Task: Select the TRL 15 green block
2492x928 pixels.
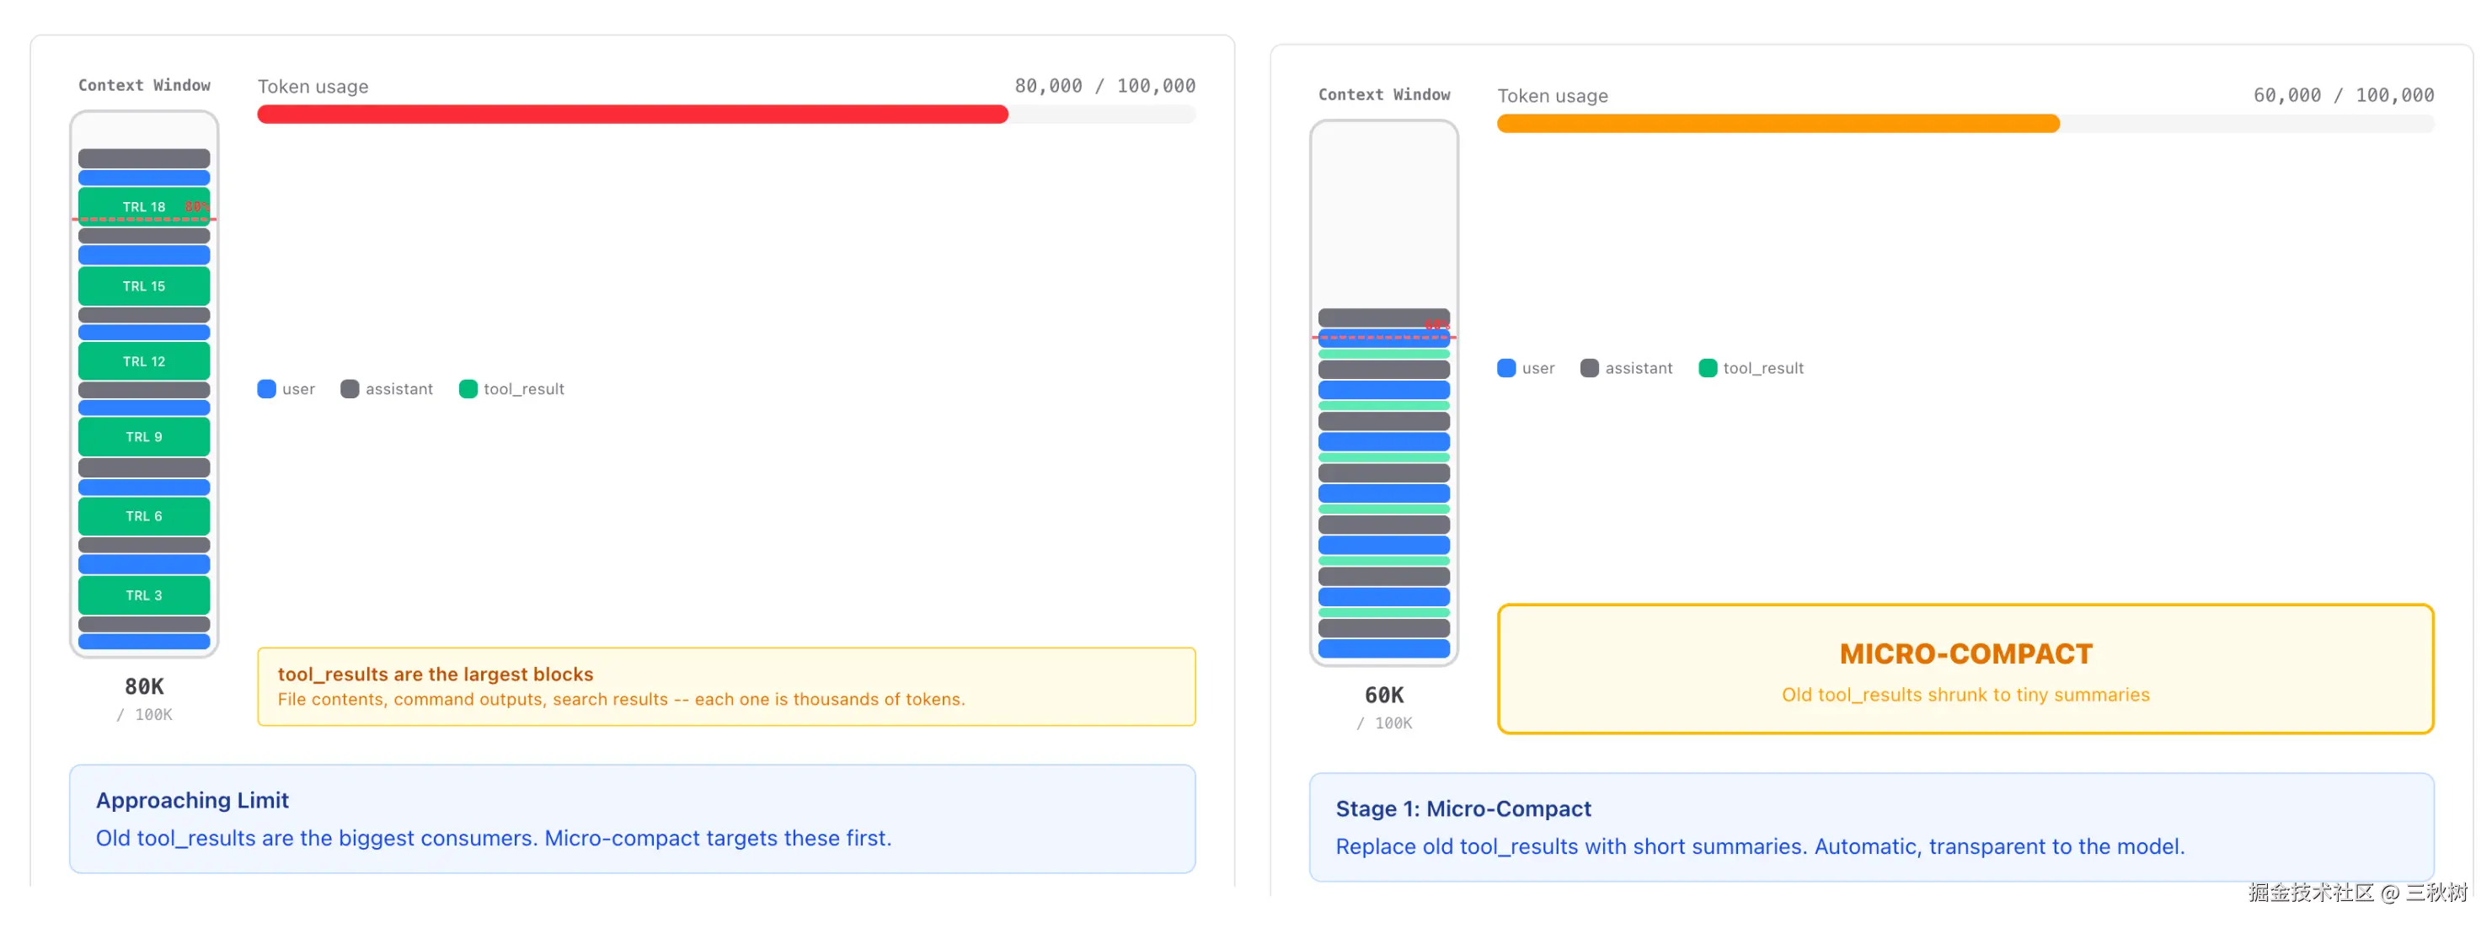Action: coord(143,286)
